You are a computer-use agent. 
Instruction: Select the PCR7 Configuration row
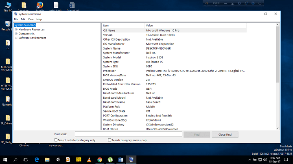tap(174, 116)
